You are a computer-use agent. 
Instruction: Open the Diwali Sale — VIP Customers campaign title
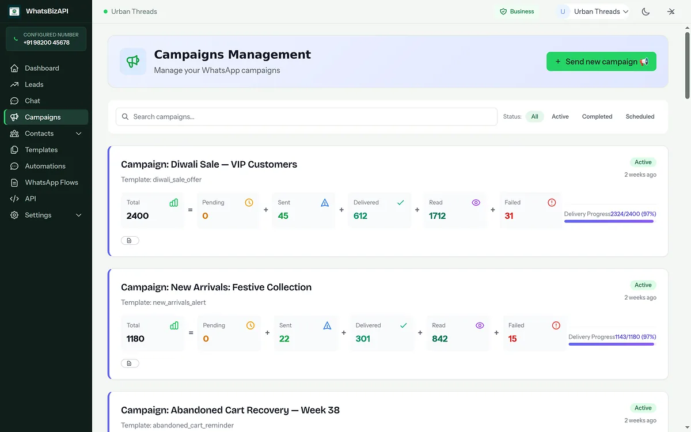point(209,164)
